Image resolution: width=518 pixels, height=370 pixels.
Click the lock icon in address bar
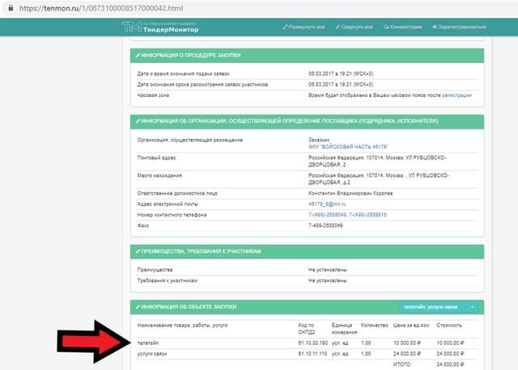pos(11,8)
